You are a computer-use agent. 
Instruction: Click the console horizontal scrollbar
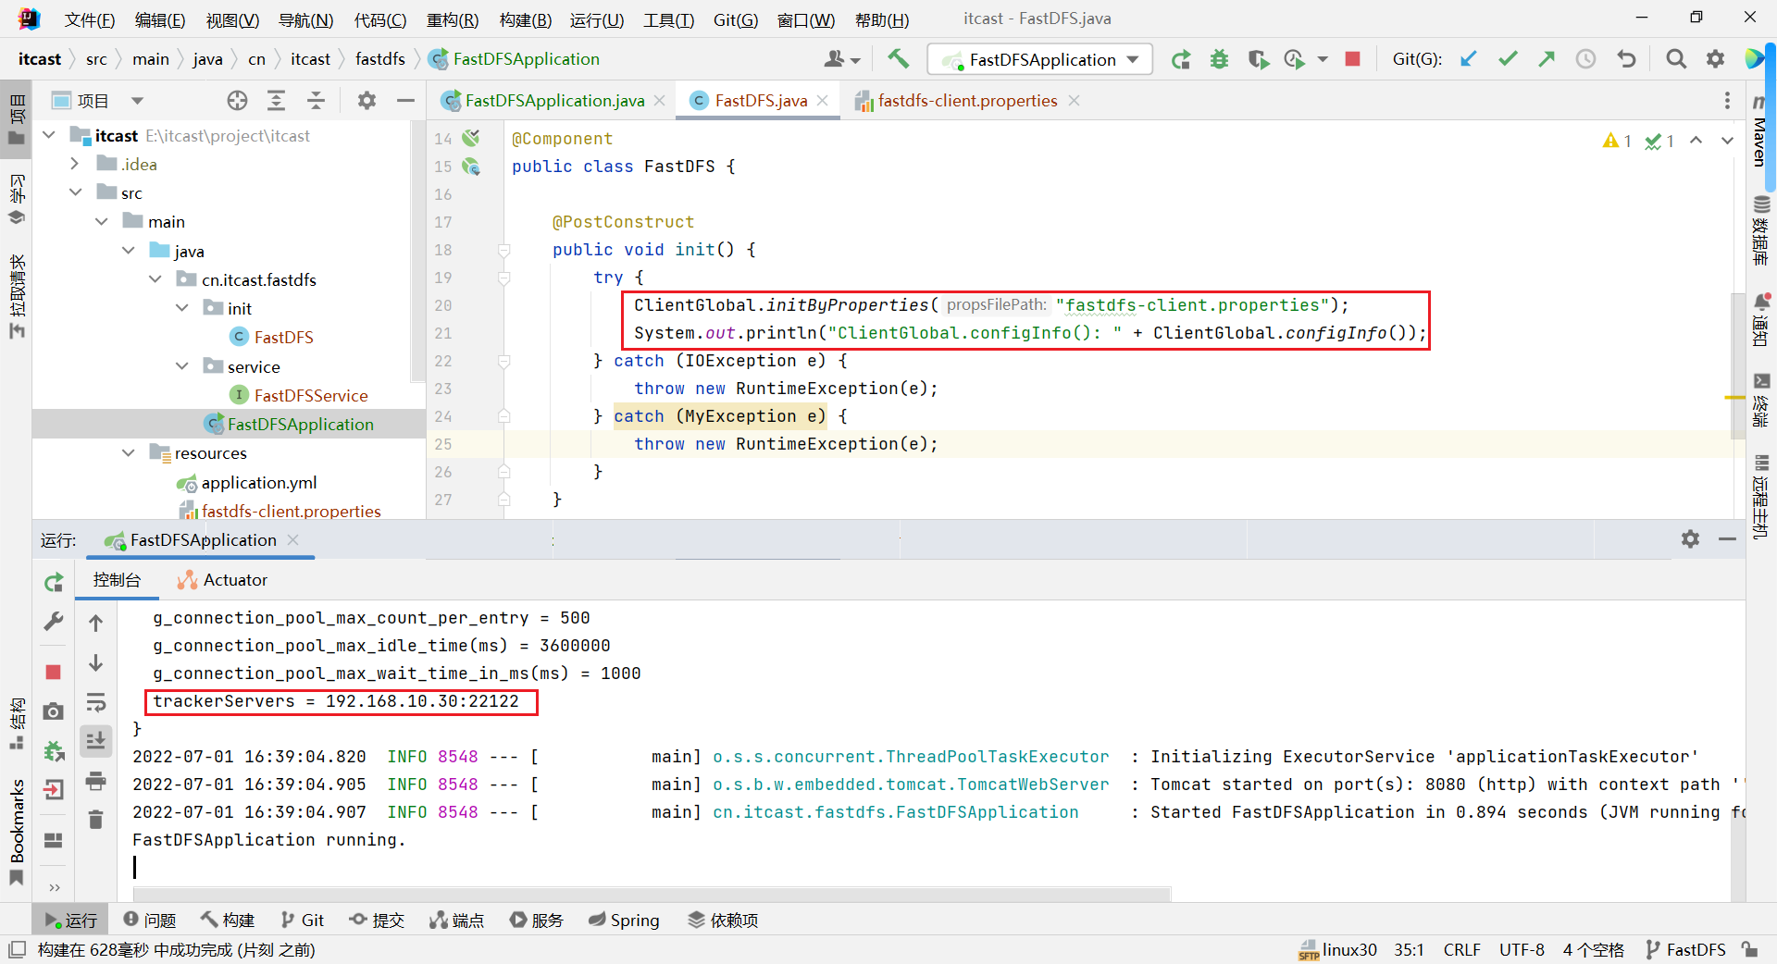click(652, 893)
